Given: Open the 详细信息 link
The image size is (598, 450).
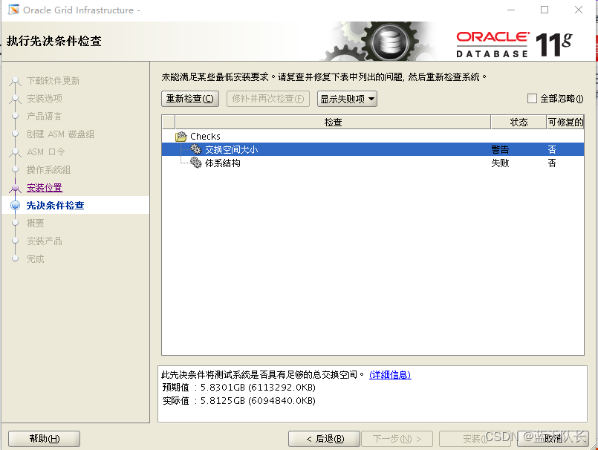Looking at the screenshot, I should (x=390, y=375).
